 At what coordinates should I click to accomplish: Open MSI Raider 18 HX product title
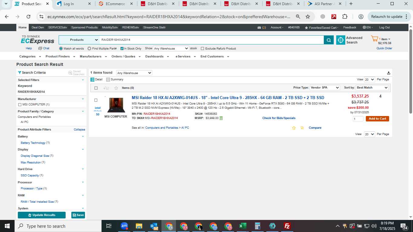point(228,98)
